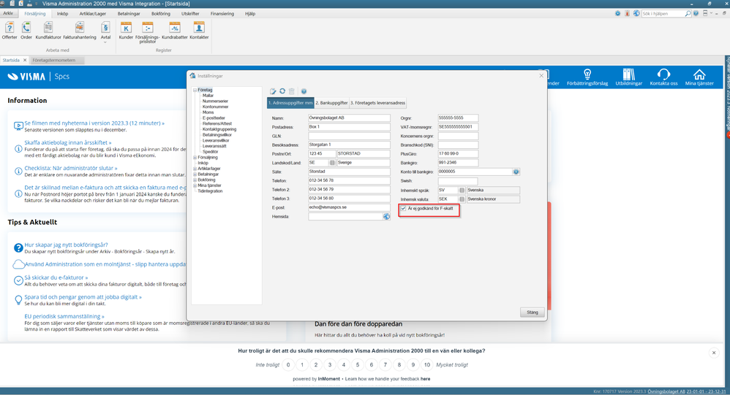The image size is (730, 395).
Task: Expand the Betalningar tree node
Action: click(195, 175)
